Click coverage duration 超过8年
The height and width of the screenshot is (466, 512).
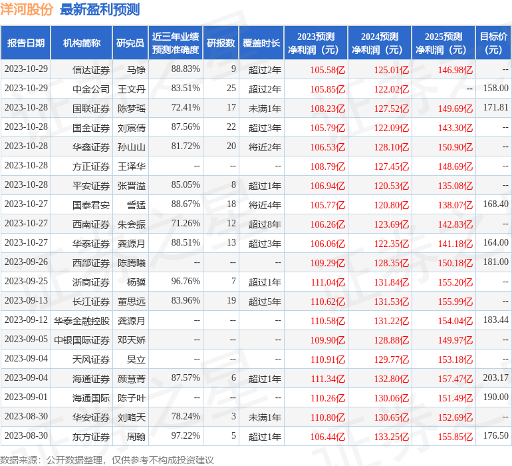point(265,224)
